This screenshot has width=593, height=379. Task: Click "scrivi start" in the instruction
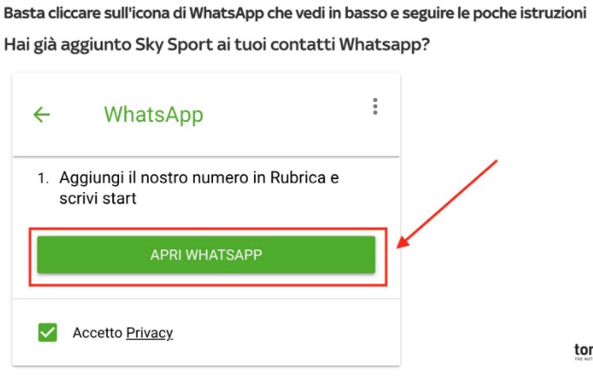97,198
